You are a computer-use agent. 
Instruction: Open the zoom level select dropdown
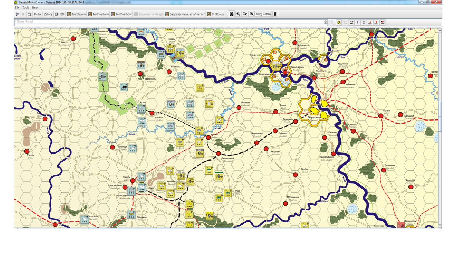(245, 14)
